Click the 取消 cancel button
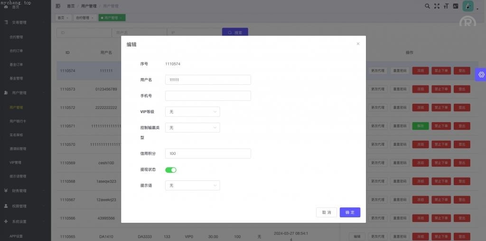This screenshot has width=486, height=241. 327,213
